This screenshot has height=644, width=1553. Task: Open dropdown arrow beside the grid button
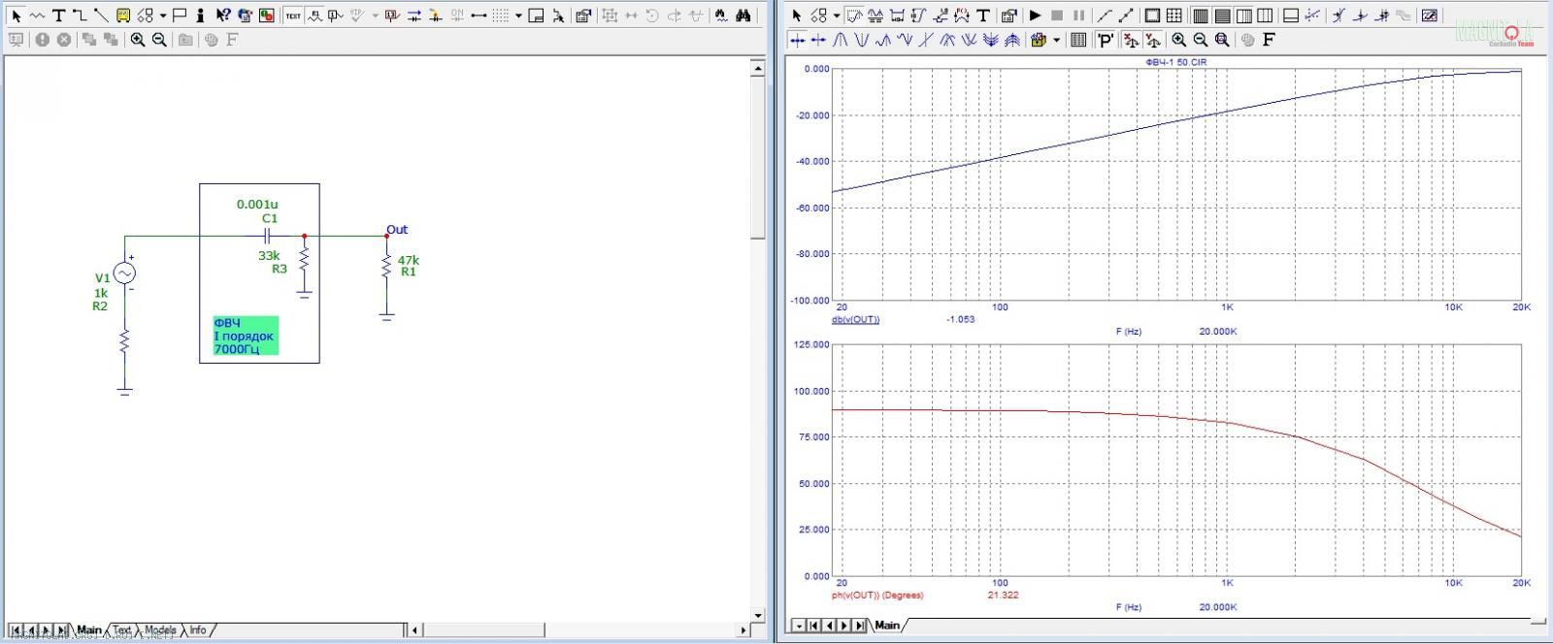tap(518, 16)
